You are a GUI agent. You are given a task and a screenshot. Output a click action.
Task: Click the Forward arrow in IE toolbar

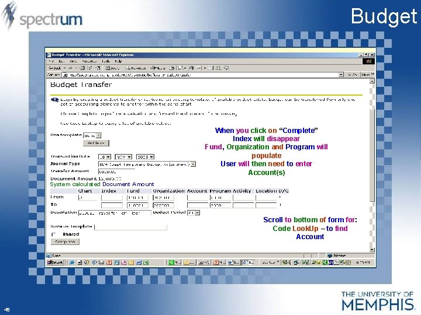[70, 68]
